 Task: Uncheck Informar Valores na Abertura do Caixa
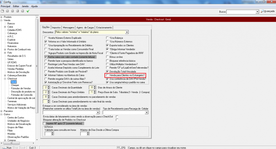[46, 75]
